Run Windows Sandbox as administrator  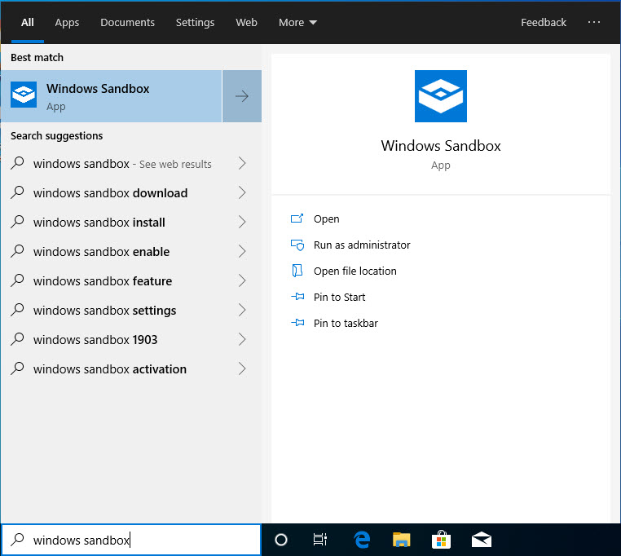pos(362,245)
